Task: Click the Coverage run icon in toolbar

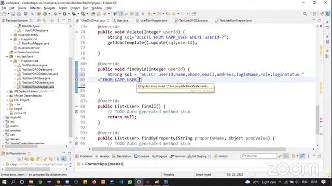Action: (x=74, y=14)
